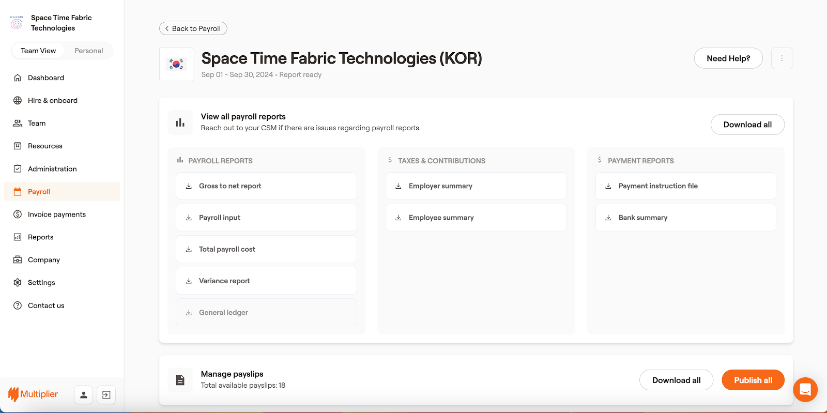Click the Settings gear icon
The height and width of the screenshot is (413, 827).
click(x=18, y=282)
